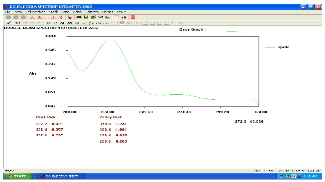Click the 00.039 cursor absorbance readout

click(256, 122)
